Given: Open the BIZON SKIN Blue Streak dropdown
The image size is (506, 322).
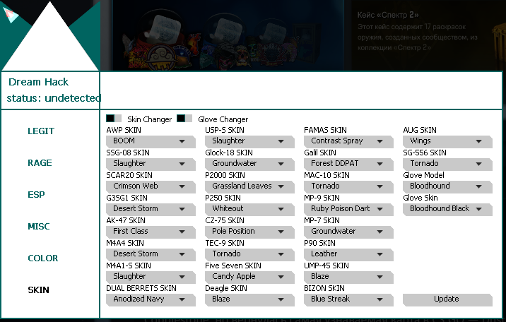Looking at the screenshot, I should click(348, 300).
